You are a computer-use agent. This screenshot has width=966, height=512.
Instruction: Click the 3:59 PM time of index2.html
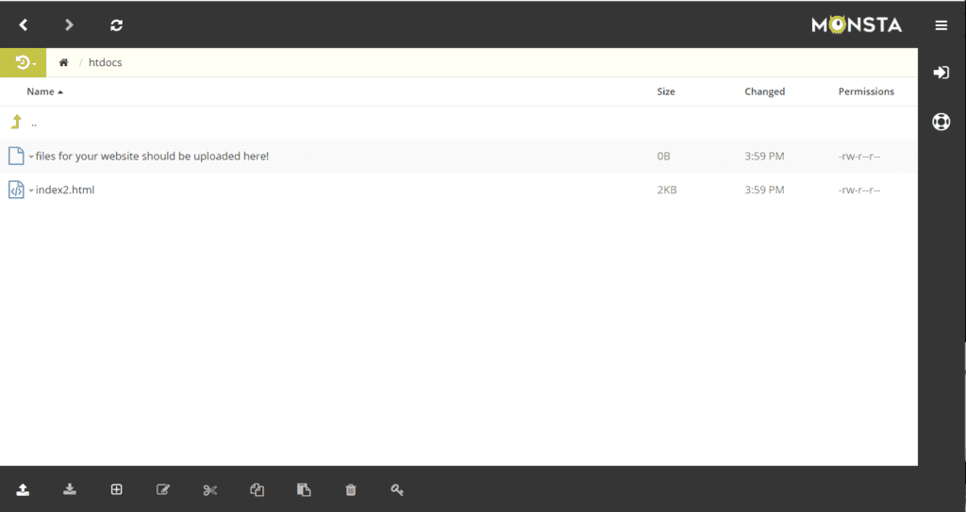(764, 190)
